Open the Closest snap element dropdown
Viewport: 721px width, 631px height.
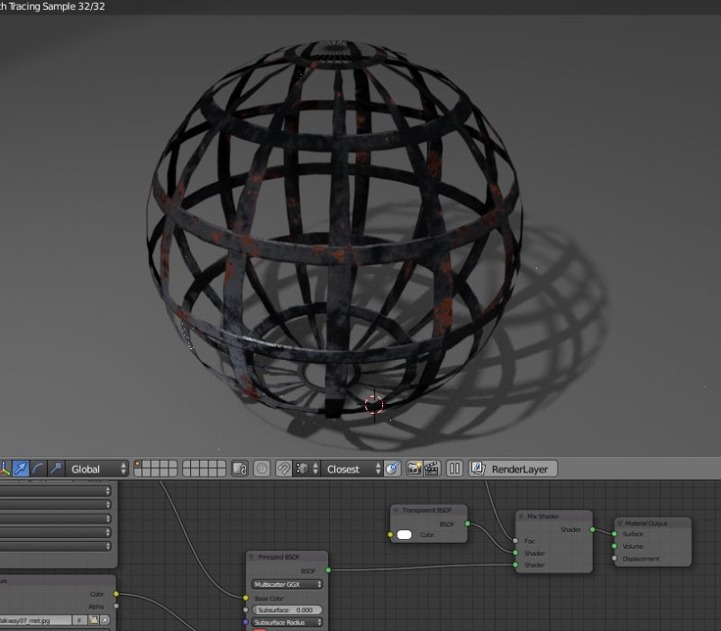pyautogui.click(x=345, y=469)
